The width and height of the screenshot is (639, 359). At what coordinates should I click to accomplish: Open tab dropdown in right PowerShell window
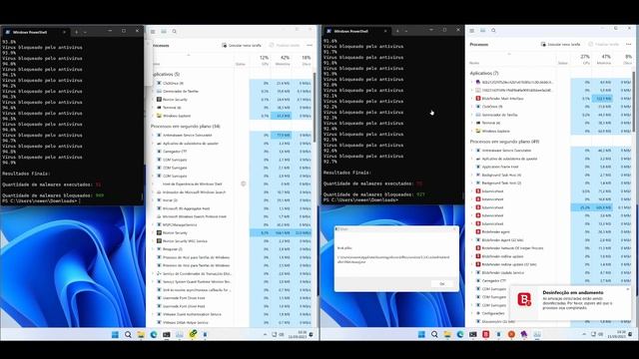pos(406,31)
